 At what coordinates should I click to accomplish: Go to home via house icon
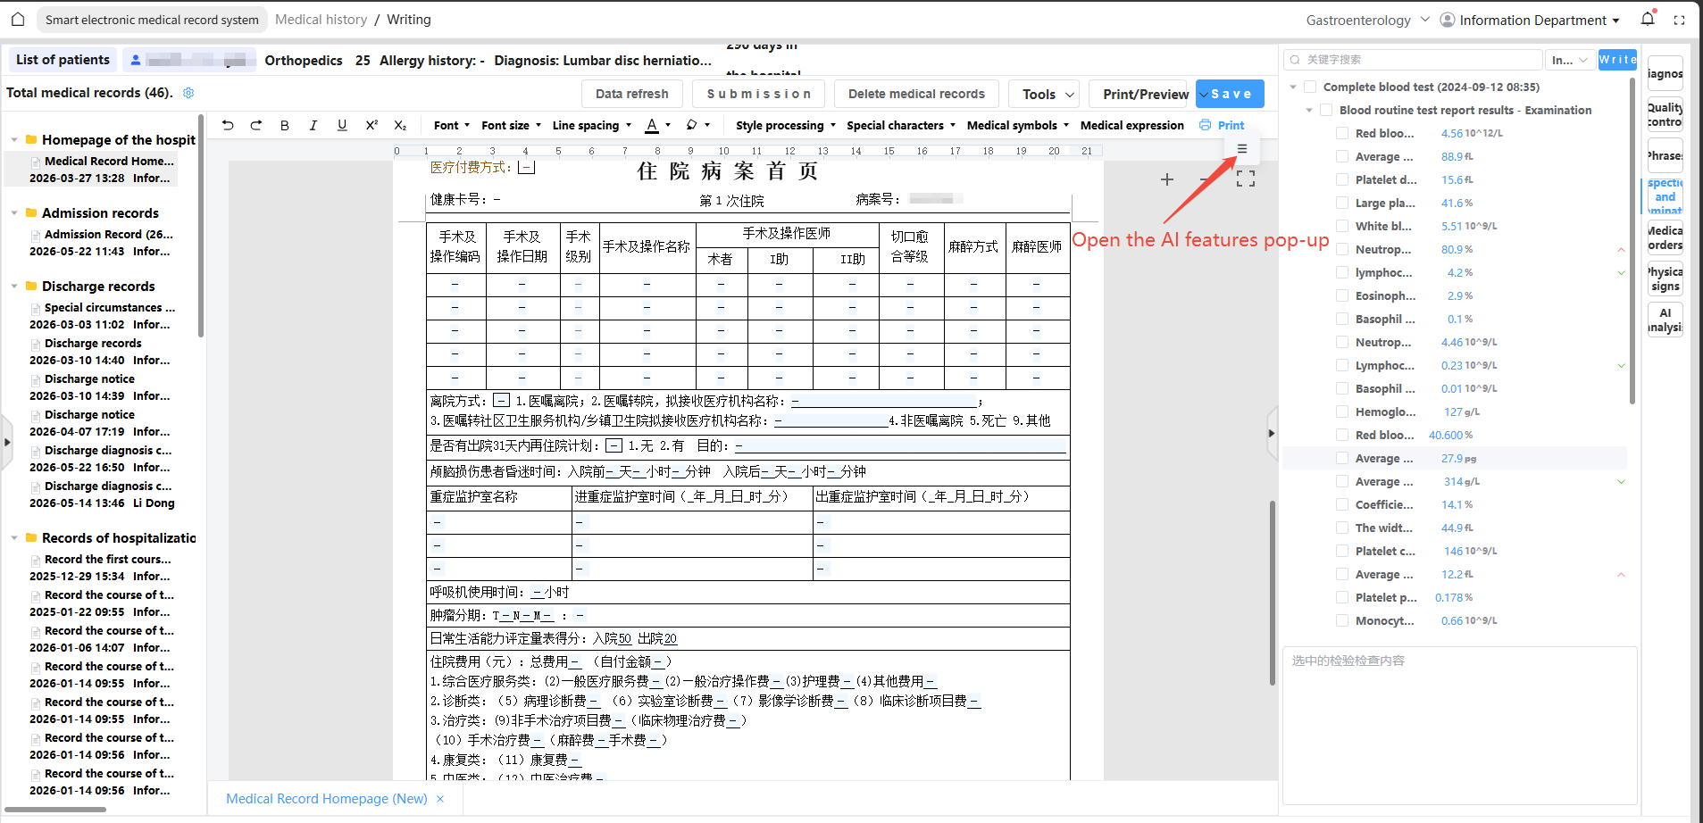pyautogui.click(x=17, y=19)
